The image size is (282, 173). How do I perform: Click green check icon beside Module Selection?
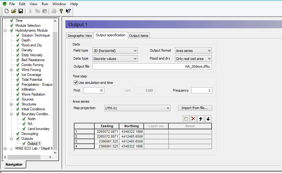pyautogui.click(x=12, y=25)
